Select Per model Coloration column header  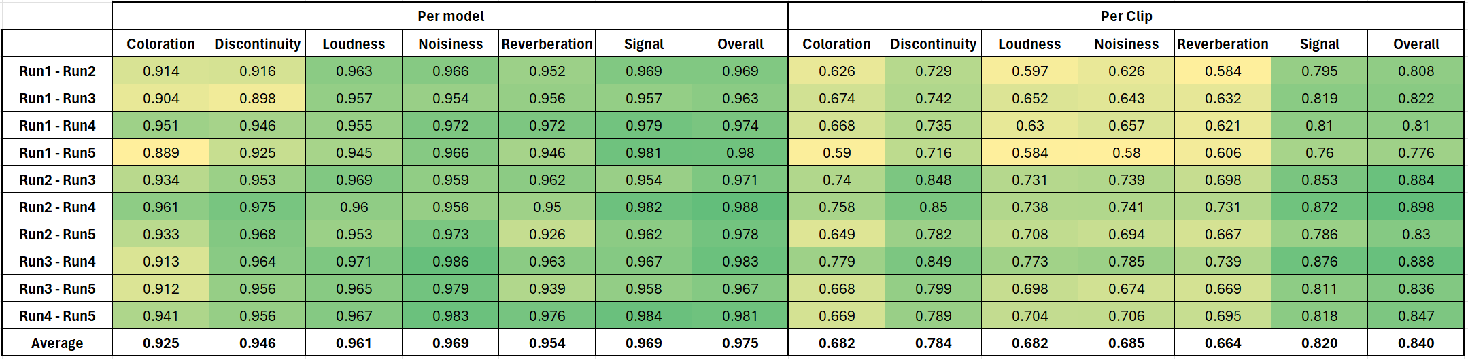tap(160, 44)
